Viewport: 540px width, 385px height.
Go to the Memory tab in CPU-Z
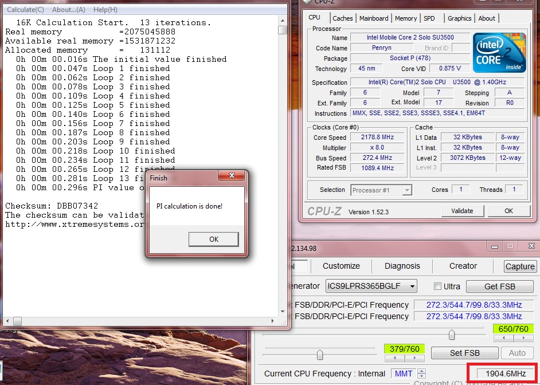[406, 18]
